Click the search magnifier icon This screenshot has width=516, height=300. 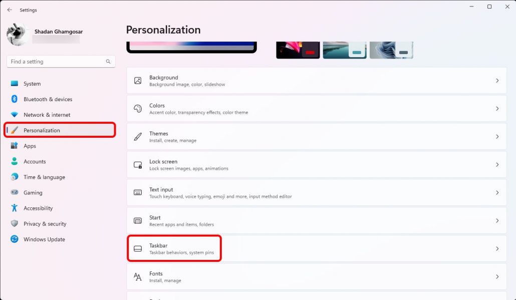tap(108, 62)
